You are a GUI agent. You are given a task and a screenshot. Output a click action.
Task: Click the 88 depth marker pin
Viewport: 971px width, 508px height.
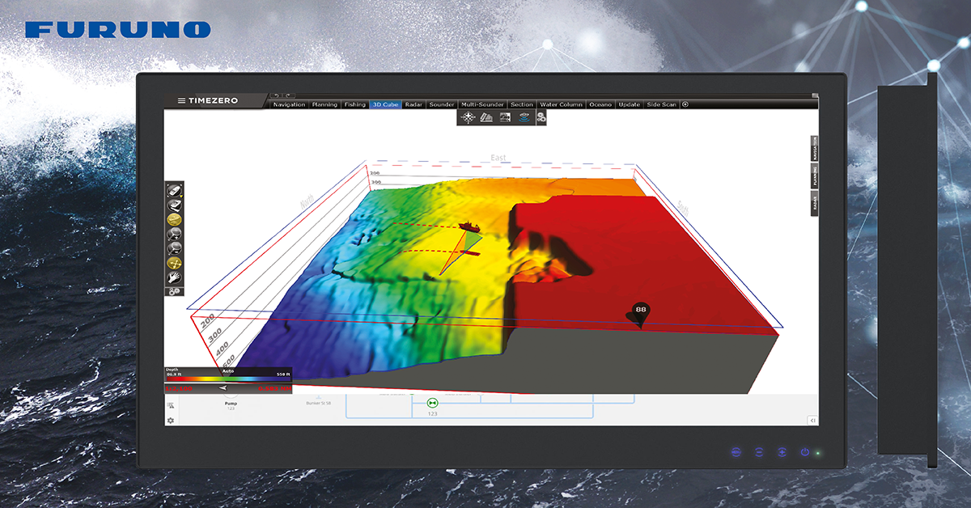pyautogui.click(x=641, y=314)
